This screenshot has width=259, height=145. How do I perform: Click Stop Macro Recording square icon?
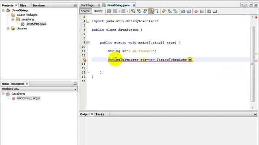point(202,11)
